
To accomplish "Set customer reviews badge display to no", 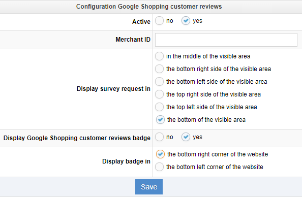I will pos(159,137).
